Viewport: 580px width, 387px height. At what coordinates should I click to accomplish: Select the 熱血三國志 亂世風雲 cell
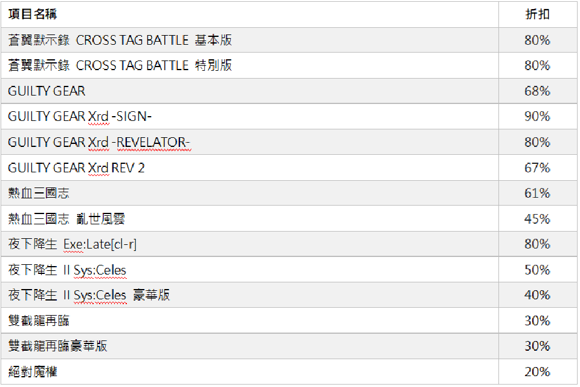pyautogui.click(x=67, y=219)
